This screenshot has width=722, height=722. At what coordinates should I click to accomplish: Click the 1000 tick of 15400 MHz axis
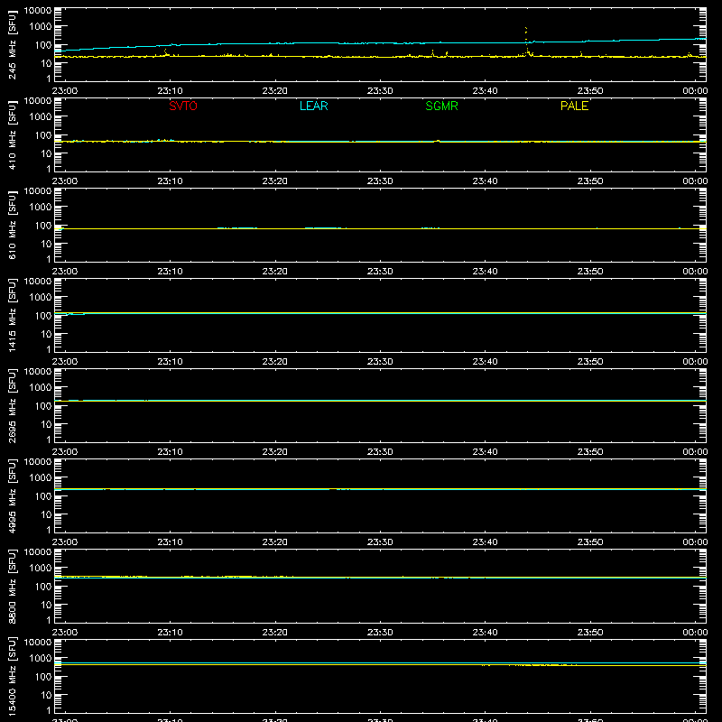tap(41, 659)
